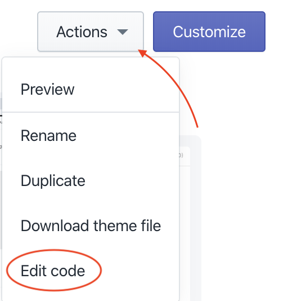
Task: Click the blue Customize button
Action: [x=209, y=32]
